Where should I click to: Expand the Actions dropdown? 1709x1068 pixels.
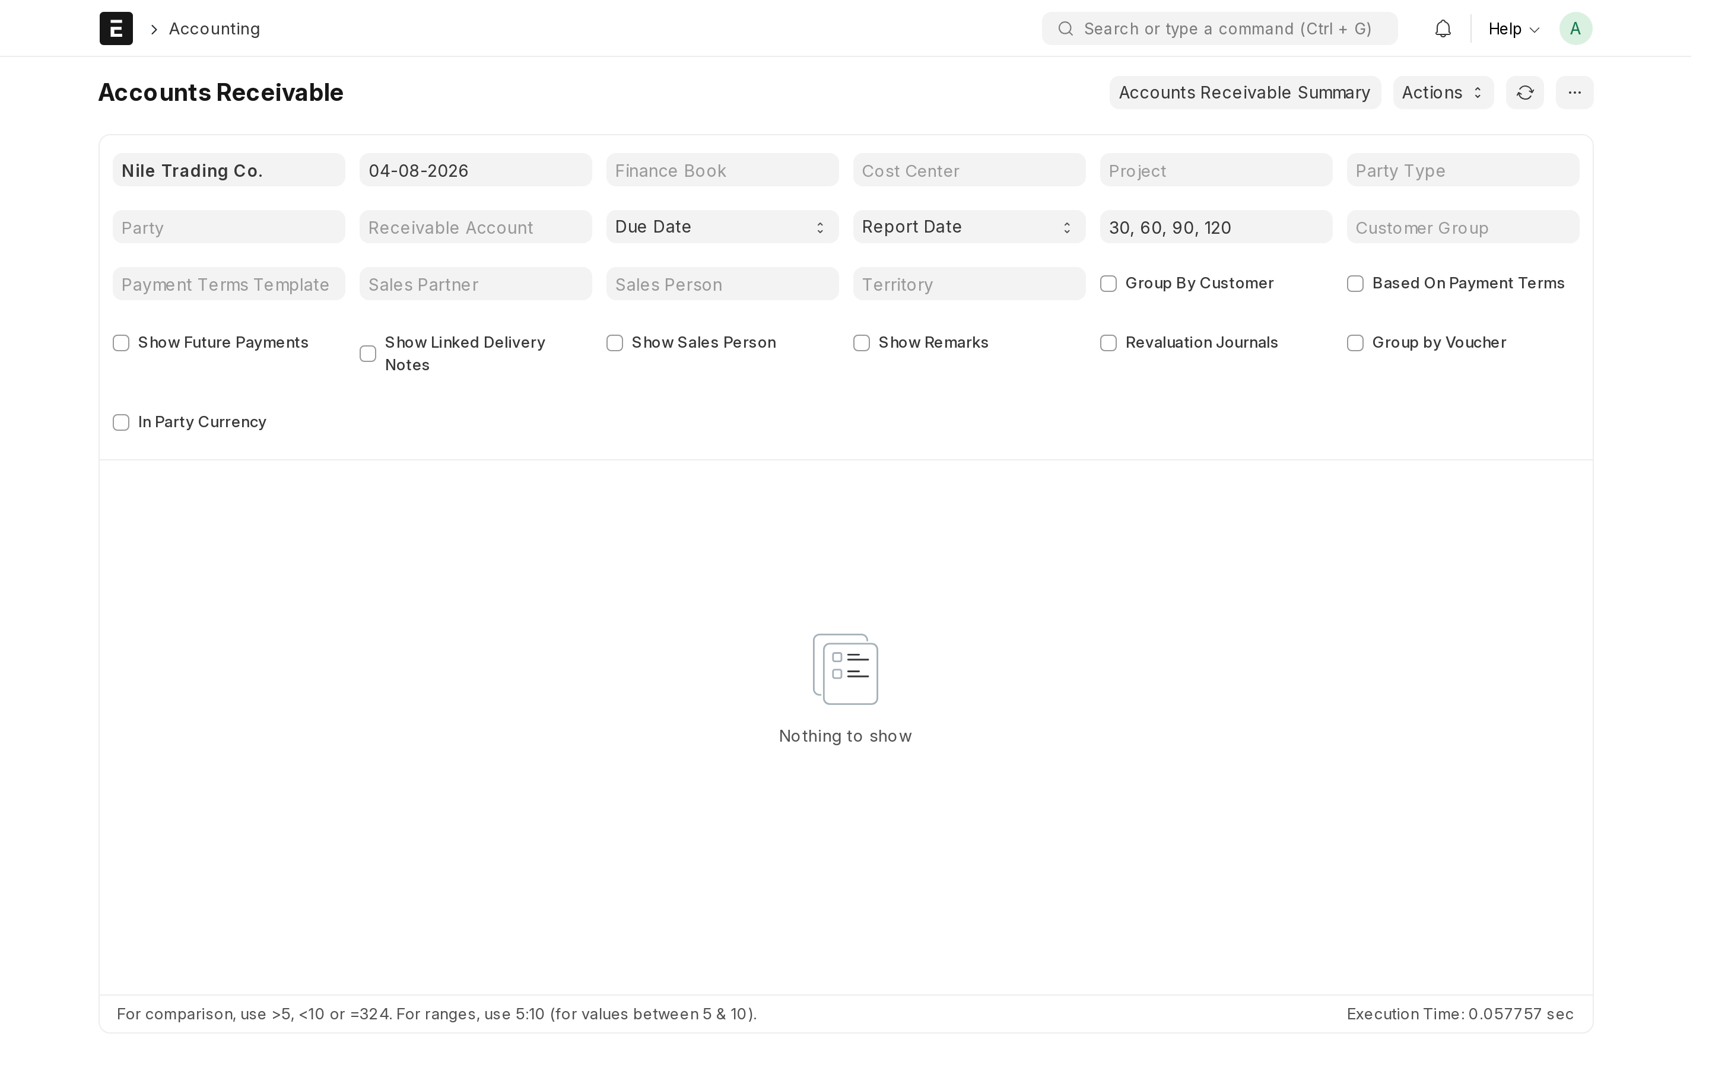click(x=1443, y=93)
